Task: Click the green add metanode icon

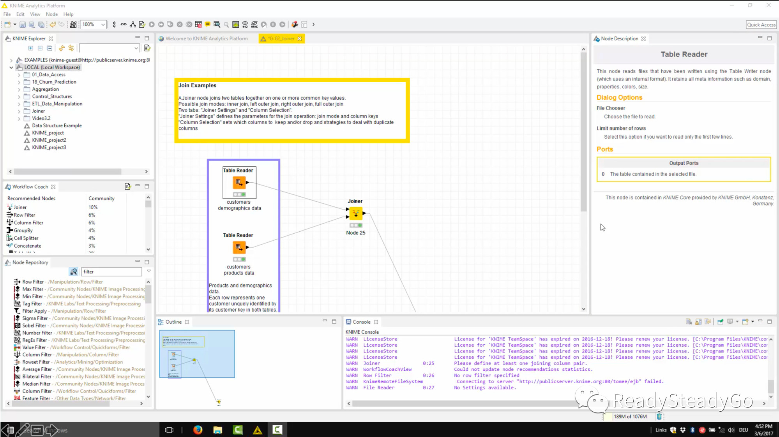Action: point(236,25)
